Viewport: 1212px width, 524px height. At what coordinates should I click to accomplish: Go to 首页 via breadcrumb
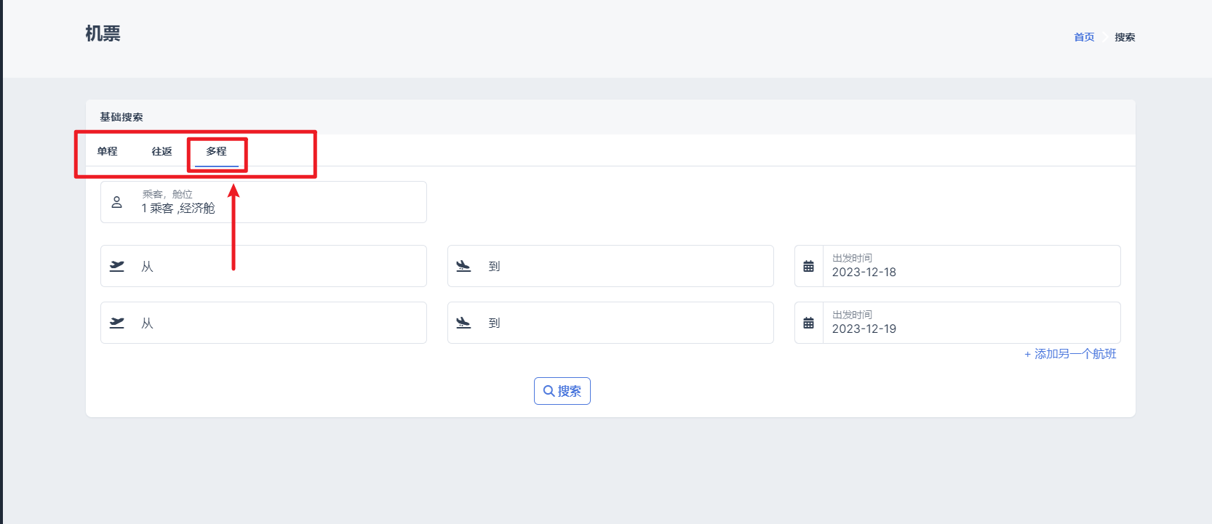(x=1084, y=37)
